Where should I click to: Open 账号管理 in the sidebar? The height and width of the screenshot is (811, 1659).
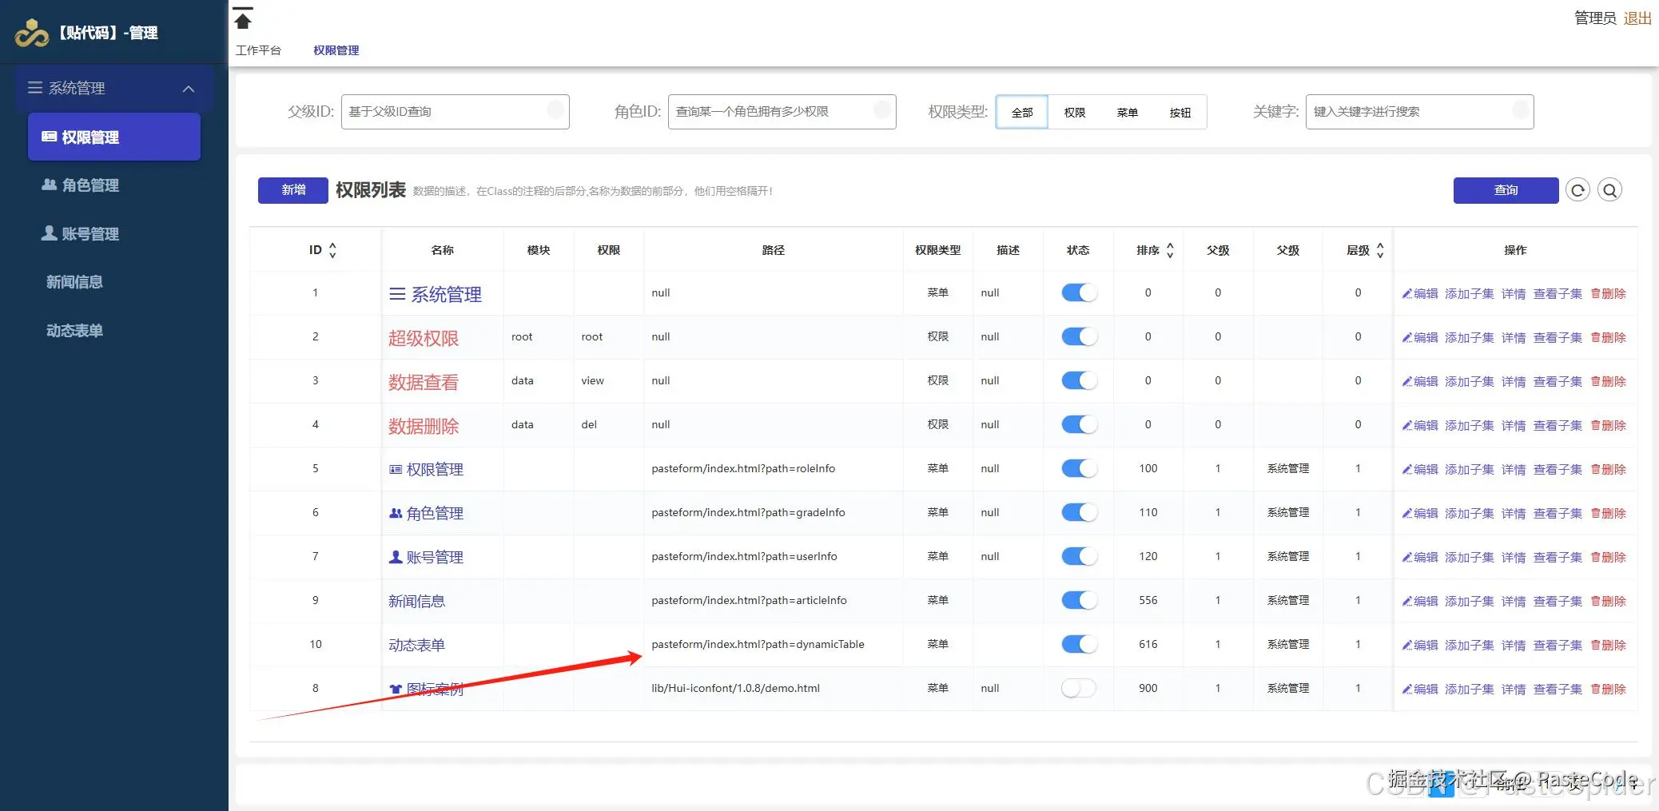(114, 234)
